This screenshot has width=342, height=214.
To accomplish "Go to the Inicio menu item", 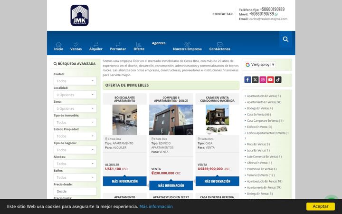I will [x=59, y=49].
